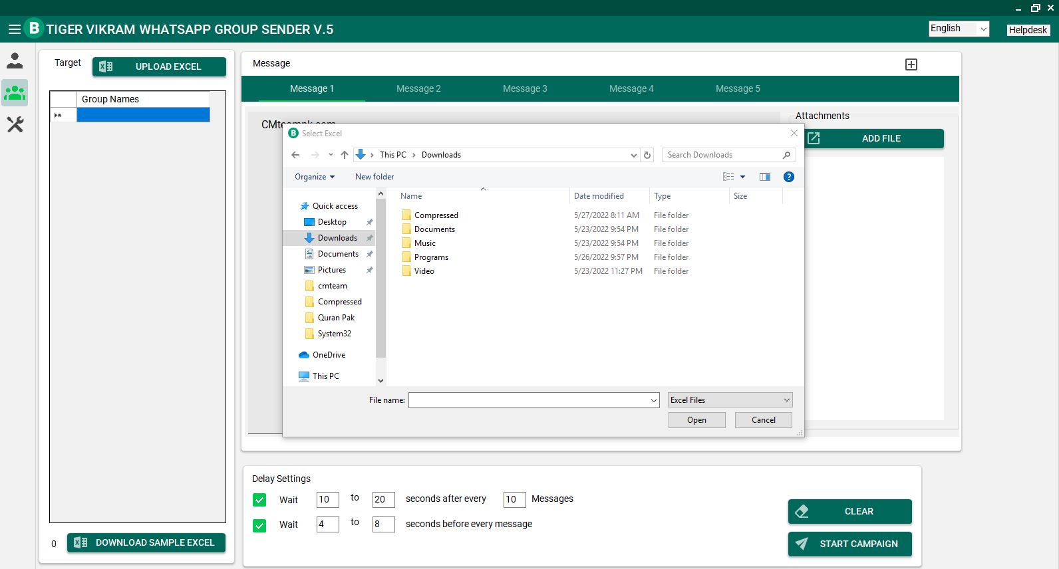The image size is (1059, 569).
Task: Toggle the wait before every message checkbox
Action: tap(259, 525)
